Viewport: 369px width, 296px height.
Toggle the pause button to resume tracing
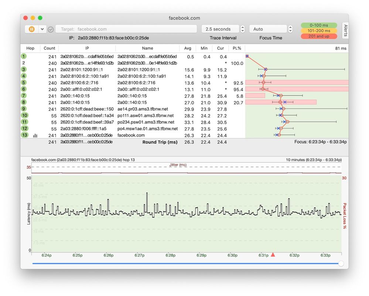(31, 29)
